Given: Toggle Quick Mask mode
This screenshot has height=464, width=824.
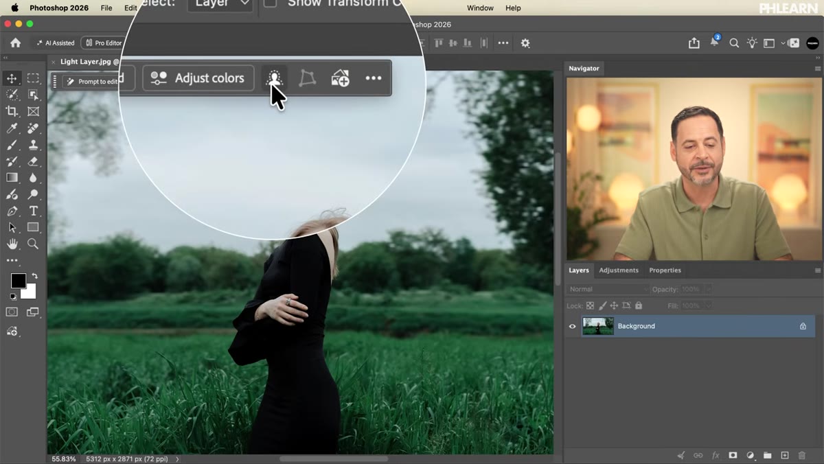Looking at the screenshot, I should [x=12, y=312].
